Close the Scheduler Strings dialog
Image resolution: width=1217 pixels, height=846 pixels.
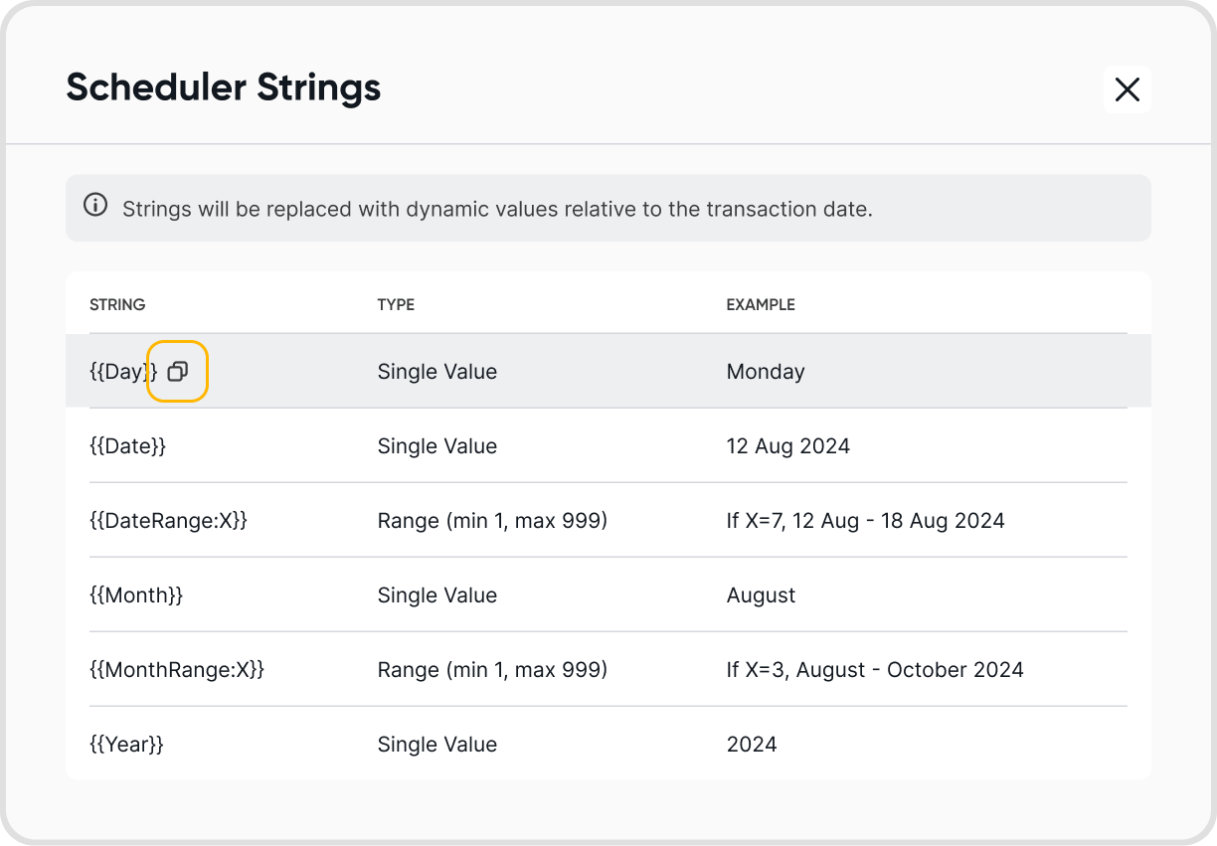pos(1127,89)
